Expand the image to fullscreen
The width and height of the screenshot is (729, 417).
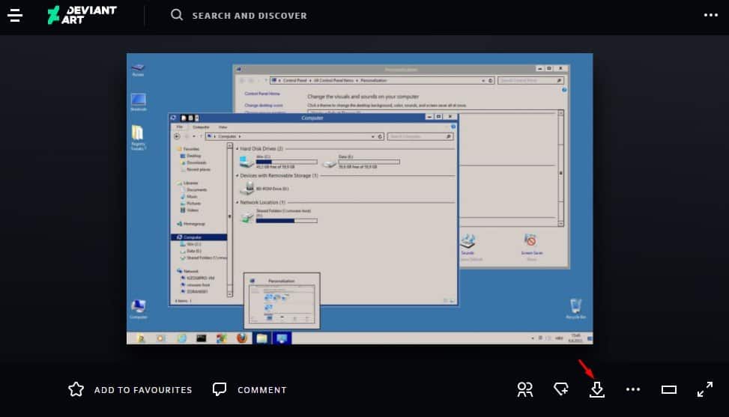(705, 389)
